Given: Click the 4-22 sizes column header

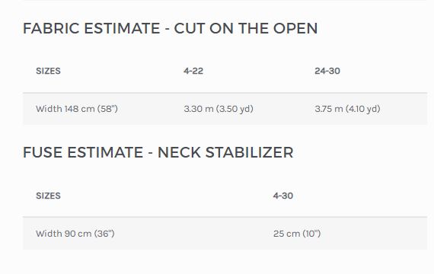Looking at the screenshot, I should (193, 71).
